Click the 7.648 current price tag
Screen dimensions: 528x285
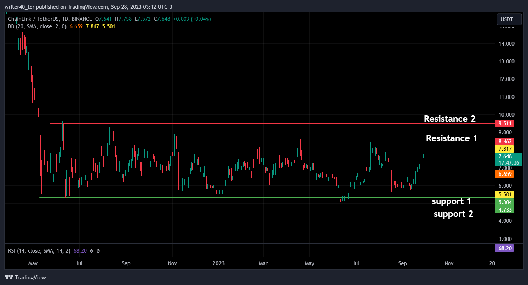click(509, 159)
